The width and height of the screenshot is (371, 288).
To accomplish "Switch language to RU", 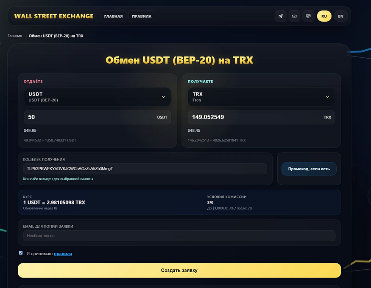I will pyautogui.click(x=324, y=16).
